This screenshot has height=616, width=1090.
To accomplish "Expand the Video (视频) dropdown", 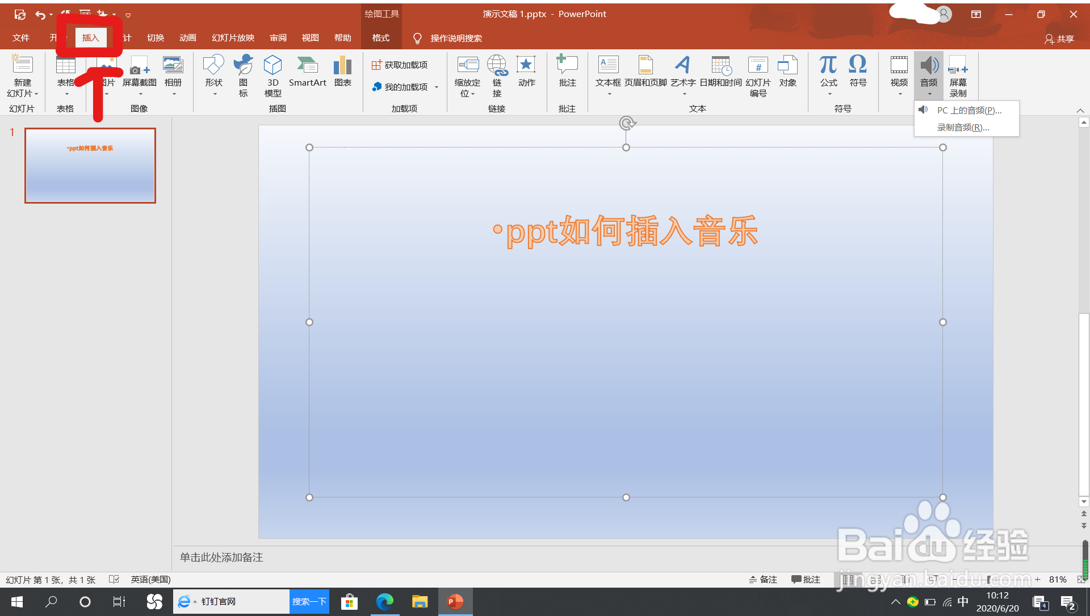I will click(x=899, y=94).
